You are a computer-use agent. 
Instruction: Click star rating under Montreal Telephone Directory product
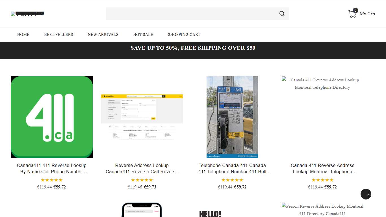click(322, 180)
